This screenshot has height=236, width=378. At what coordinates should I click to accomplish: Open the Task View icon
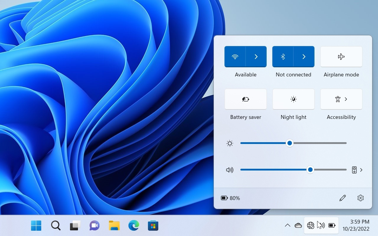(x=75, y=226)
